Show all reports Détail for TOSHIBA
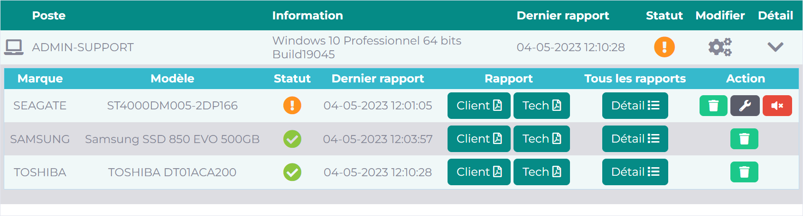Screen dimensions: 803x216 click(635, 172)
